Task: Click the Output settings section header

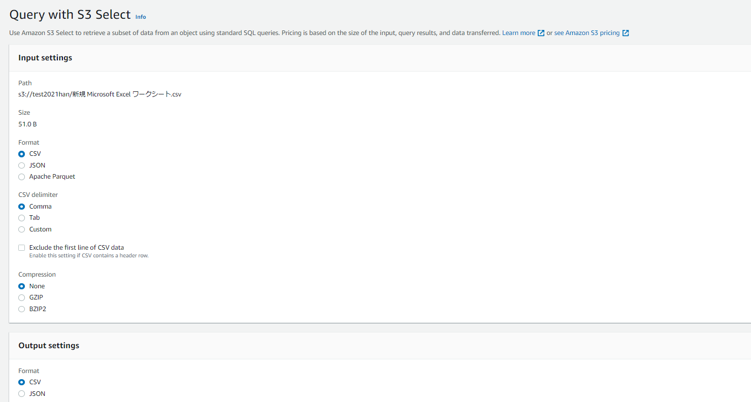Action: 49,345
